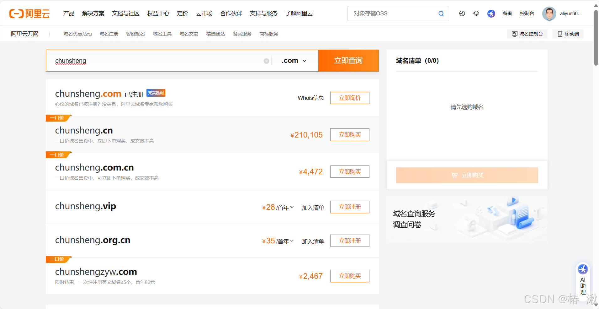The width and height of the screenshot is (599, 309).
Task: Click the ¥4,472 price
Action: pyautogui.click(x=311, y=172)
